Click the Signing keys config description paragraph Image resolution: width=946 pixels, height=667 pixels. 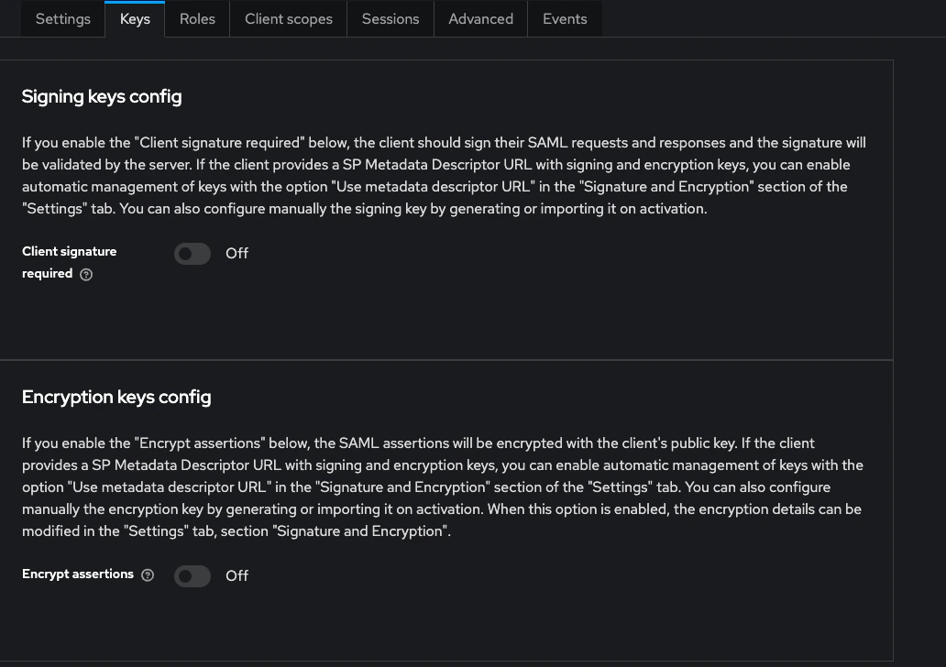(x=444, y=176)
